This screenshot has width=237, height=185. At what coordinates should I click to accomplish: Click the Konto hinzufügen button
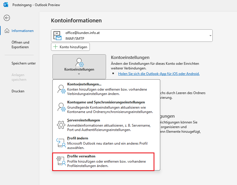pos(70,47)
